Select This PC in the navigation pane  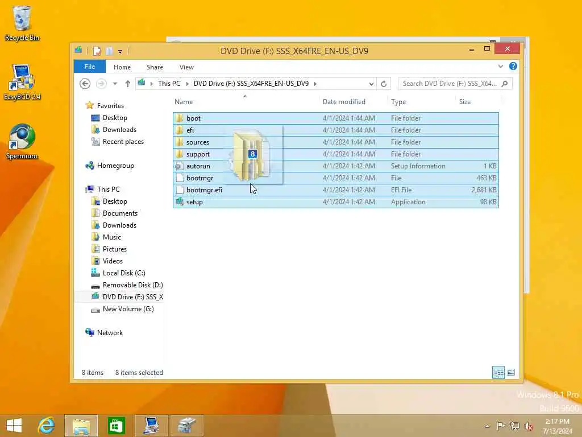coord(103,189)
